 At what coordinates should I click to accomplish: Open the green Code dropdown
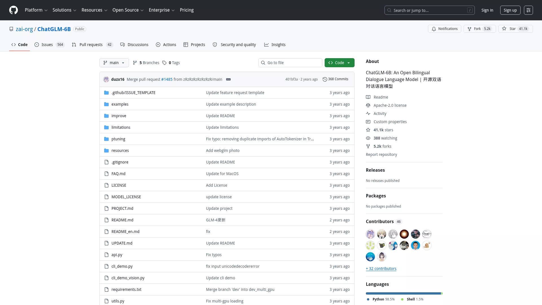click(339, 63)
